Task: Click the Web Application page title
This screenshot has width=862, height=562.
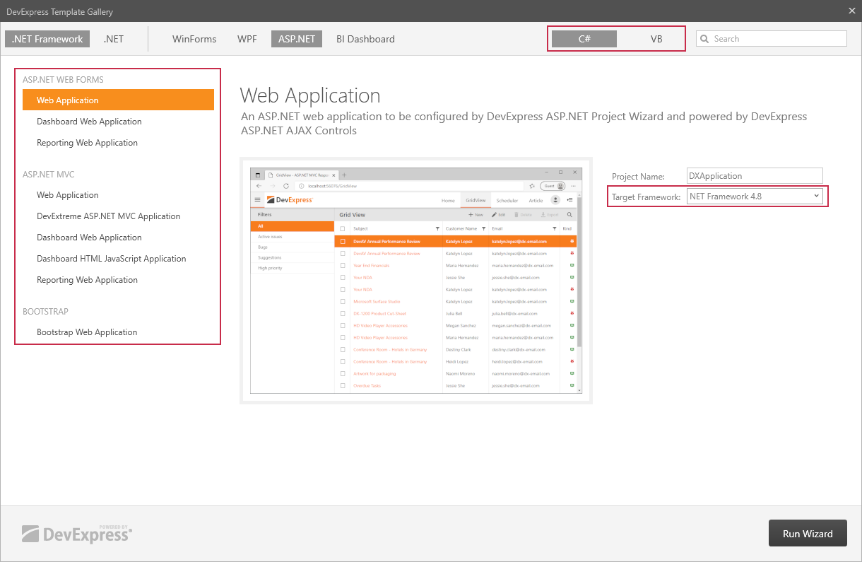Action: 310,95
